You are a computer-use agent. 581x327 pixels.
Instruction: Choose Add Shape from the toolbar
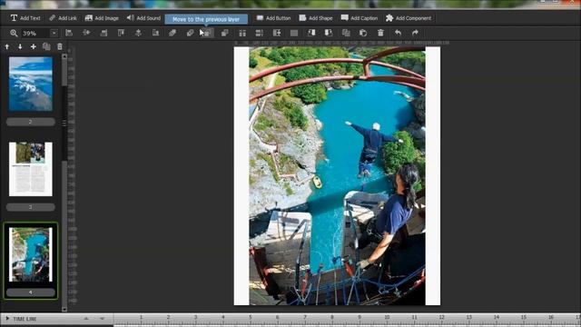[x=316, y=18]
